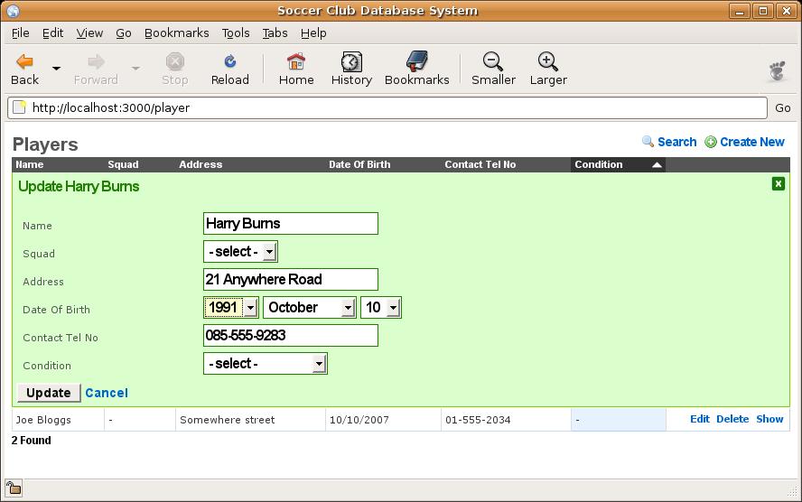Click the Address input field
Image resolution: width=802 pixels, height=502 pixels.
[x=290, y=280]
